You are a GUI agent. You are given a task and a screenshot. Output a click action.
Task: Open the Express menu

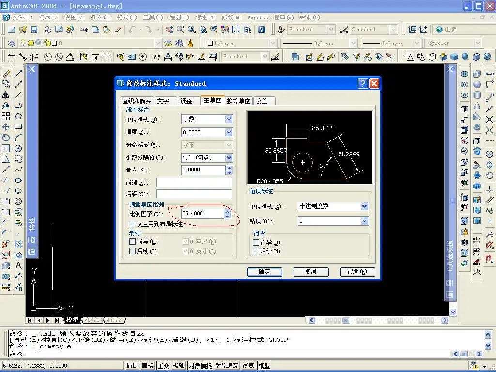(x=258, y=17)
